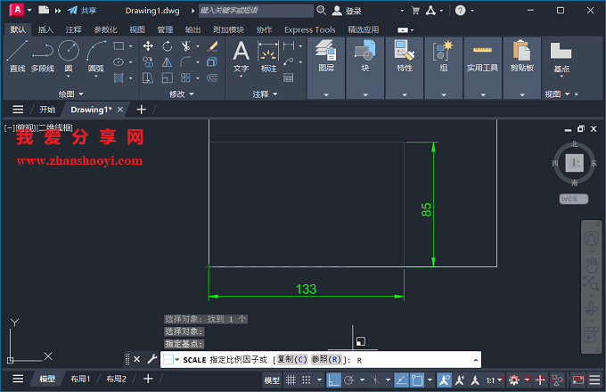Expand the Draw (绘图) panel
Screen dimensions: 606x392
[70, 94]
